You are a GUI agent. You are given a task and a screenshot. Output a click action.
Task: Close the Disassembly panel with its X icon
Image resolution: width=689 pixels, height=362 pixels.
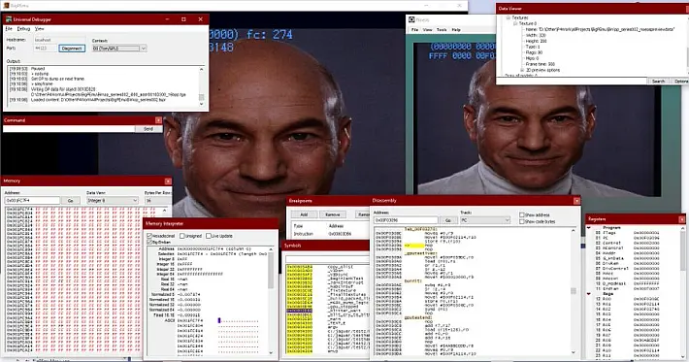point(576,201)
